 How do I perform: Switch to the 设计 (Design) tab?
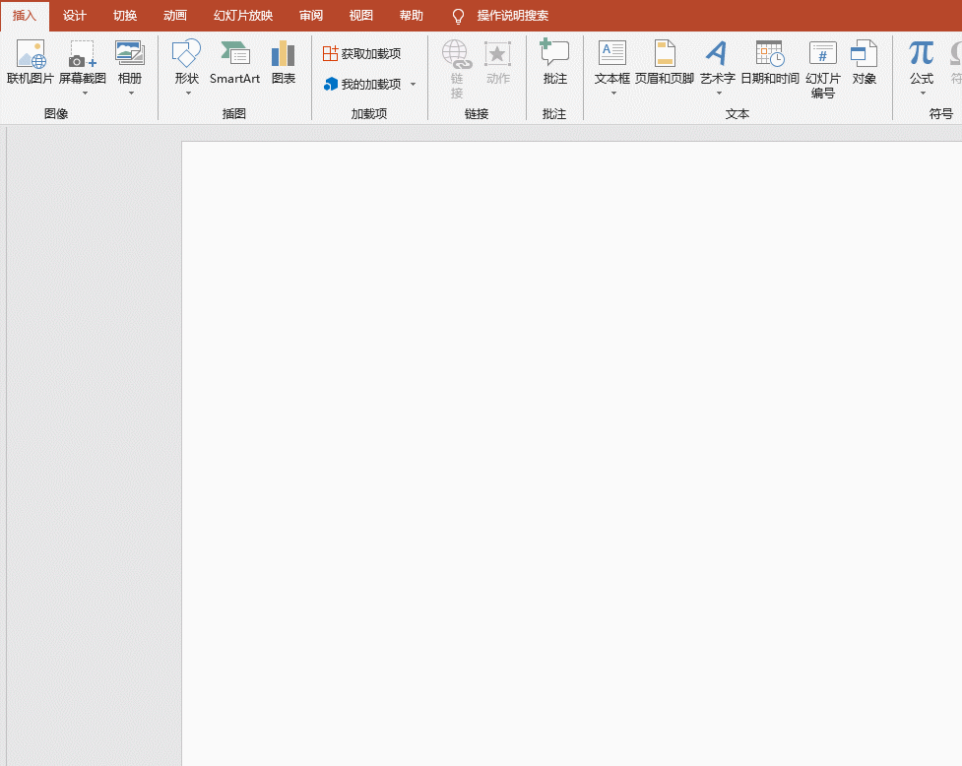75,16
